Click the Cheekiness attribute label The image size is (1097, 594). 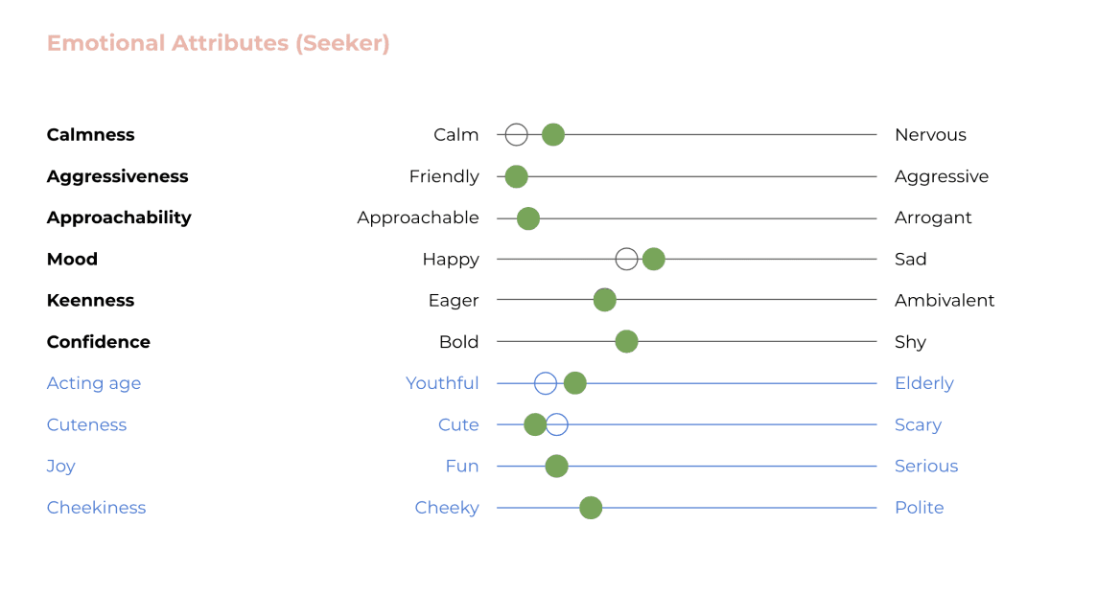click(x=96, y=508)
